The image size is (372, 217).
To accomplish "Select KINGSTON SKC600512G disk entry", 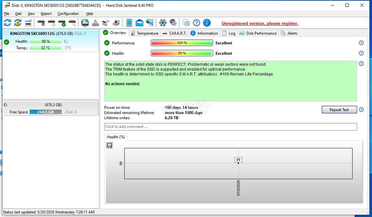I will pyautogui.click(x=50, y=41).
